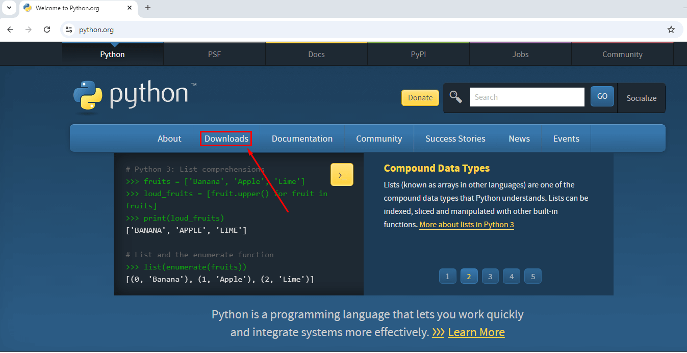Select the Python top tab

coord(113,54)
